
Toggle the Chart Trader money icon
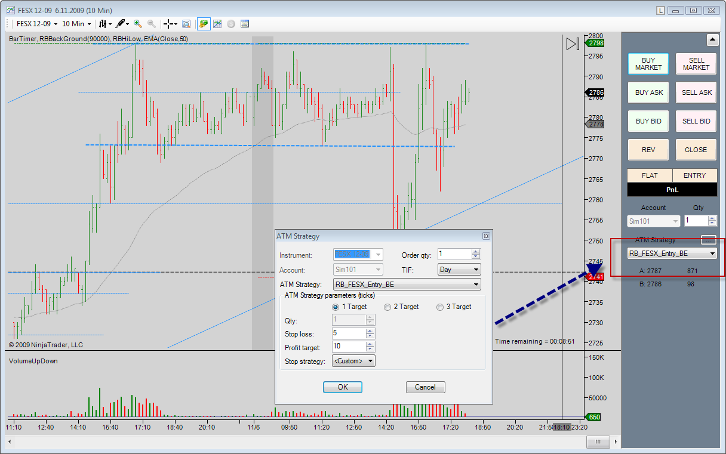[204, 24]
